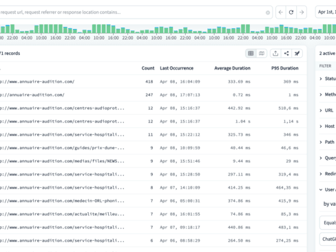Screen dimensions: 336x252
Task: Share the current view
Action: [286, 54]
